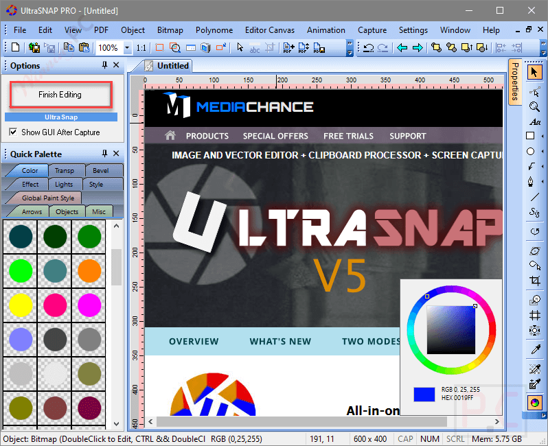This screenshot has width=548, height=446.
Task: Select the Untitled document tab
Action: [168, 66]
